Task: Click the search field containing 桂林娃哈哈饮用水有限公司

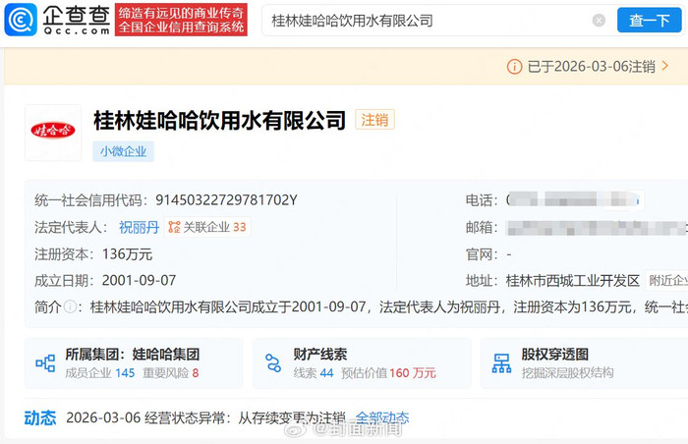Action: coord(428,21)
